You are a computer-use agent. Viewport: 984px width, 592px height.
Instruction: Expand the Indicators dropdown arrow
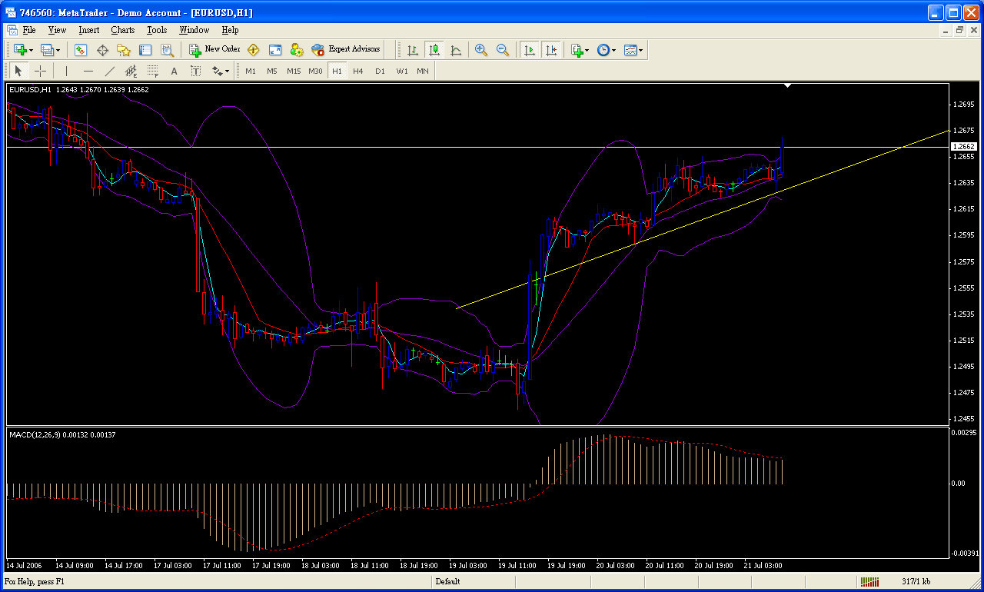587,50
